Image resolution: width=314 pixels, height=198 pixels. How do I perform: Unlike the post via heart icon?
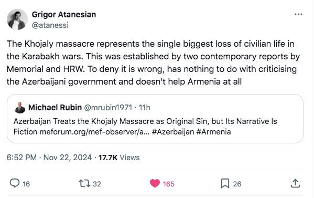coord(155,183)
